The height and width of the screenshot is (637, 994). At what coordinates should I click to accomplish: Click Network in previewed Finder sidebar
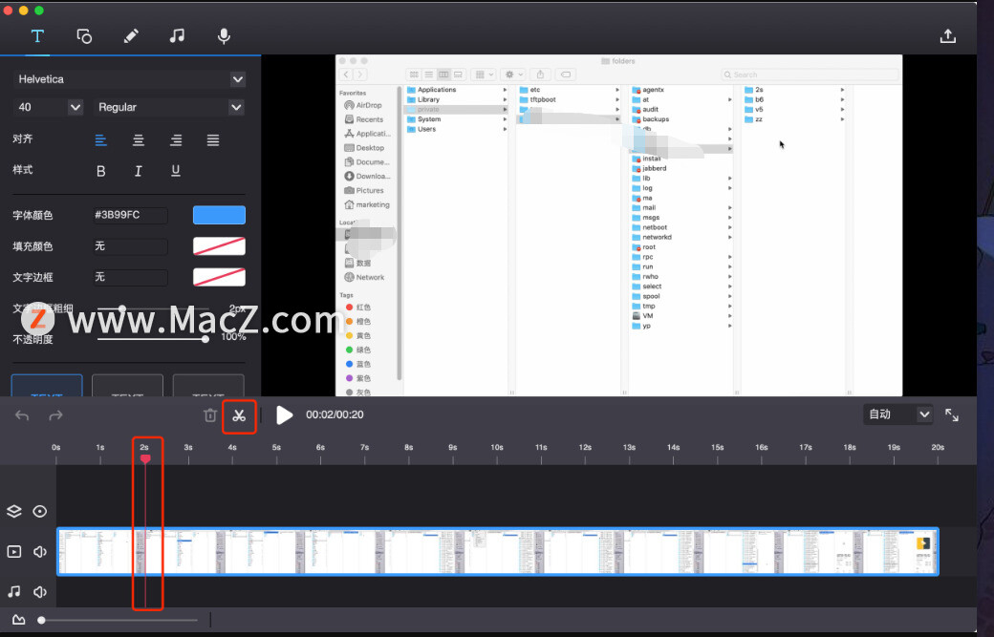364,277
